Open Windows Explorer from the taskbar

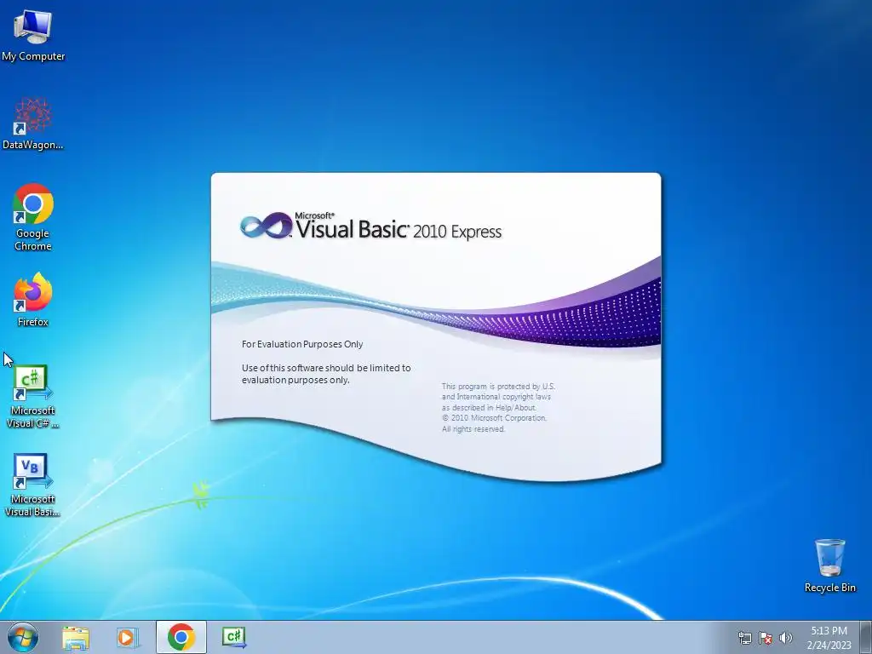coord(76,637)
